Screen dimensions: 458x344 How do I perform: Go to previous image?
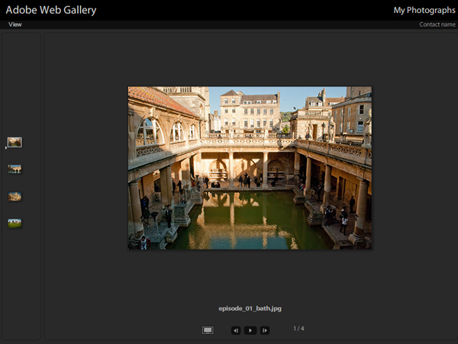click(x=236, y=330)
